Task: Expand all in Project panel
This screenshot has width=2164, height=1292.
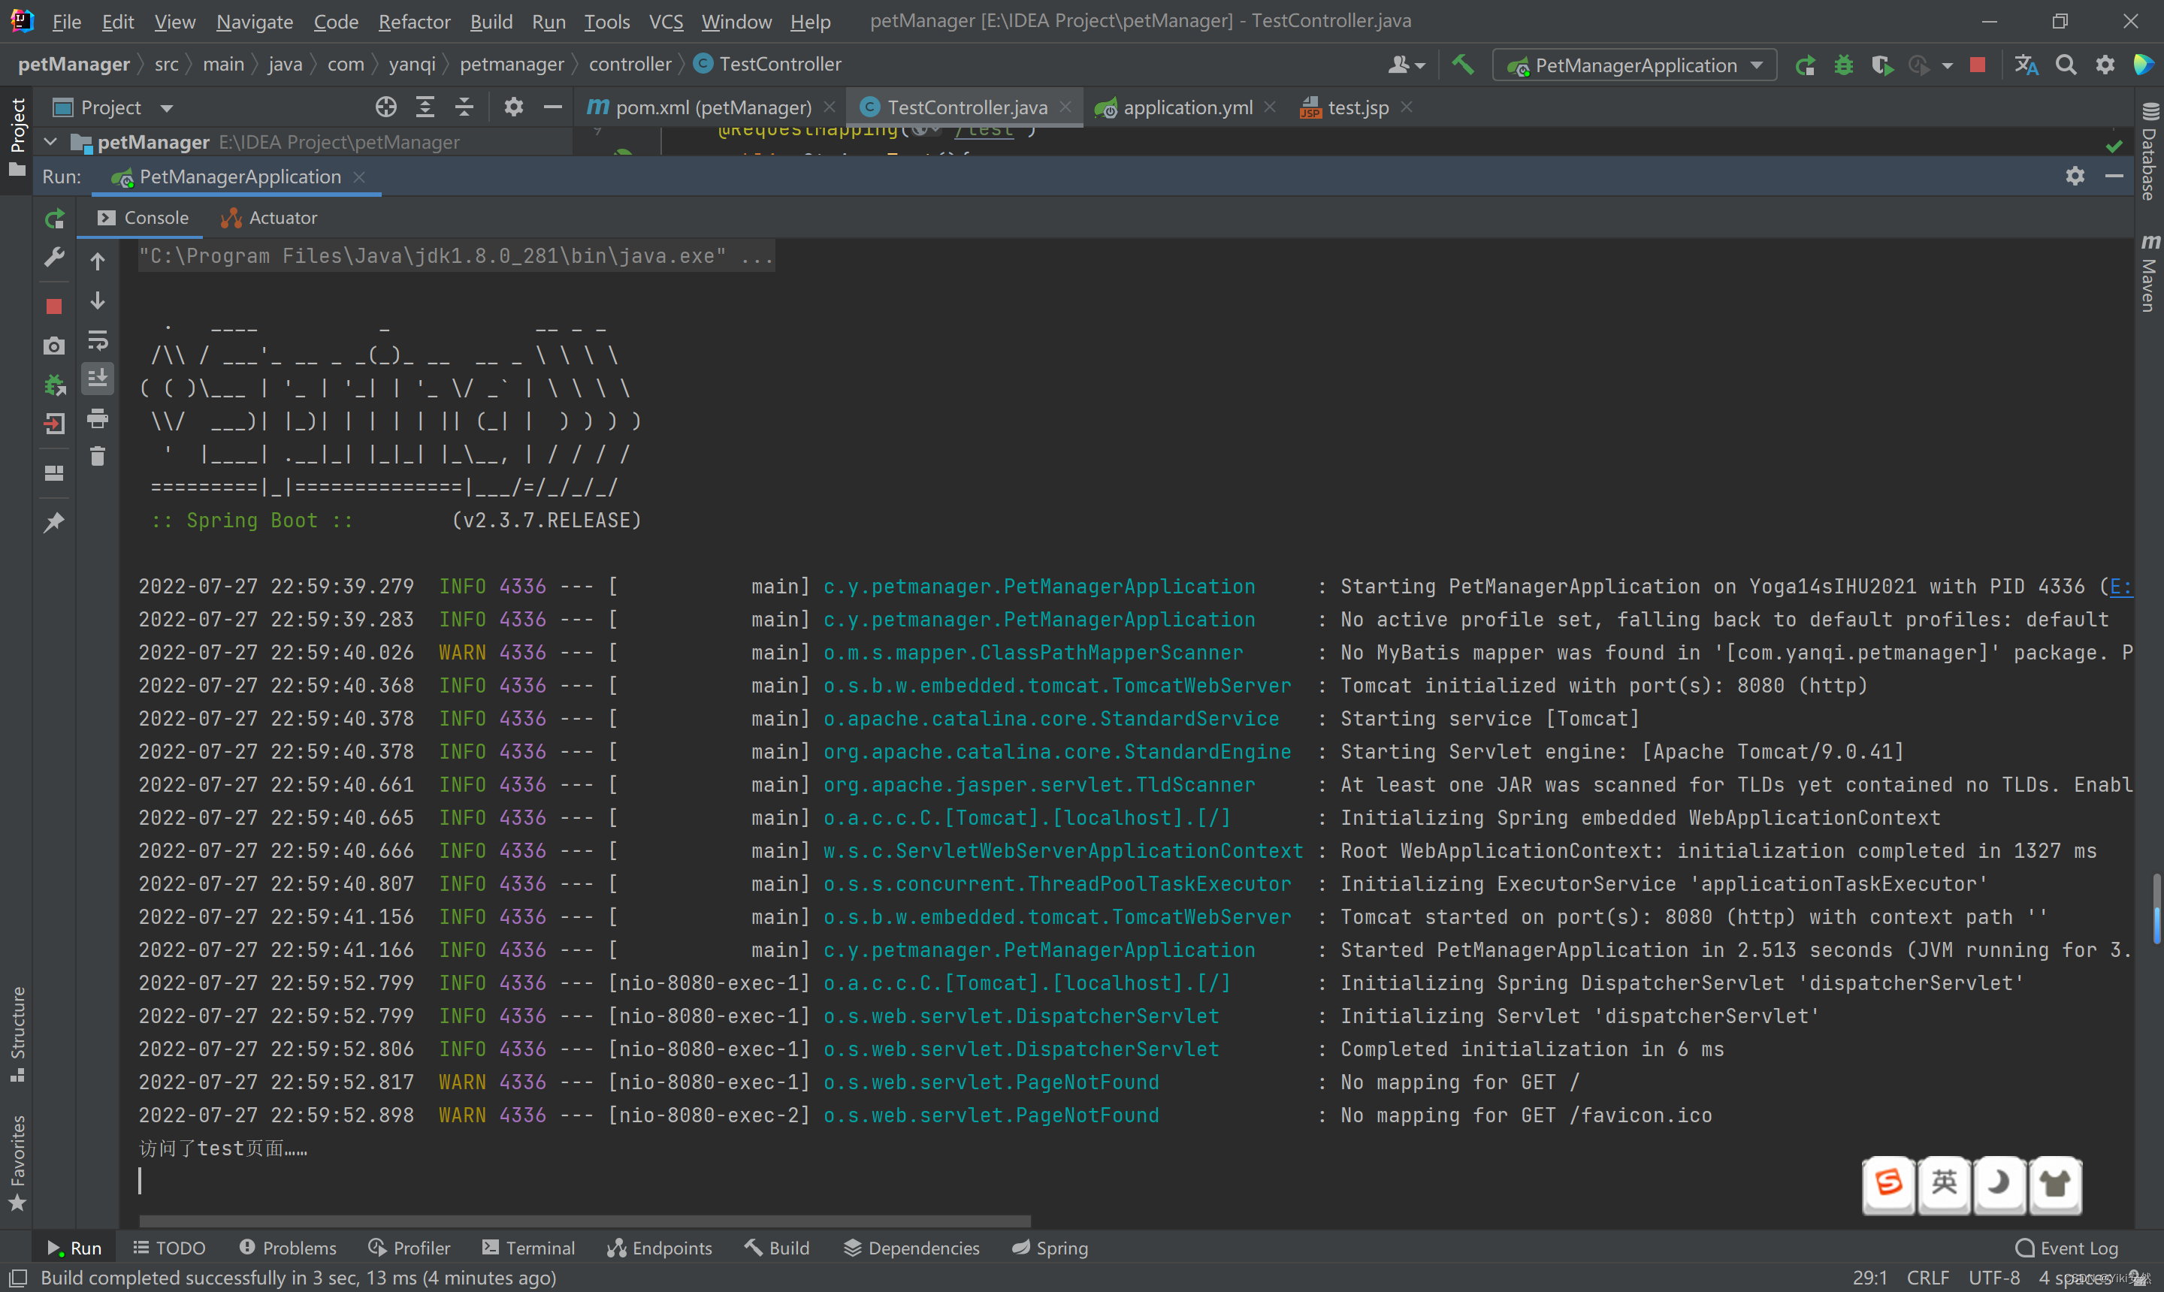Action: [x=425, y=107]
